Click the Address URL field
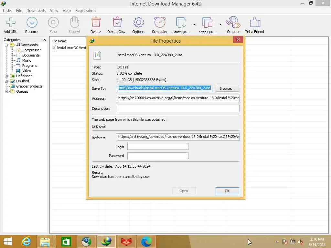The image size is (331, 248). click(178, 98)
